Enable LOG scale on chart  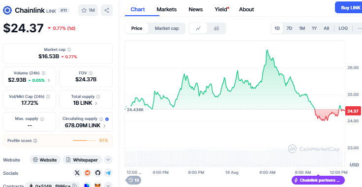click(x=343, y=28)
